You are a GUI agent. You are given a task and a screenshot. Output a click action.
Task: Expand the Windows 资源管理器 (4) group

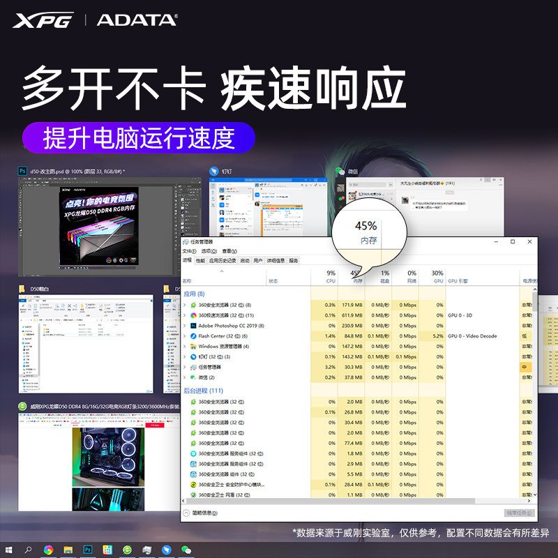click(184, 346)
